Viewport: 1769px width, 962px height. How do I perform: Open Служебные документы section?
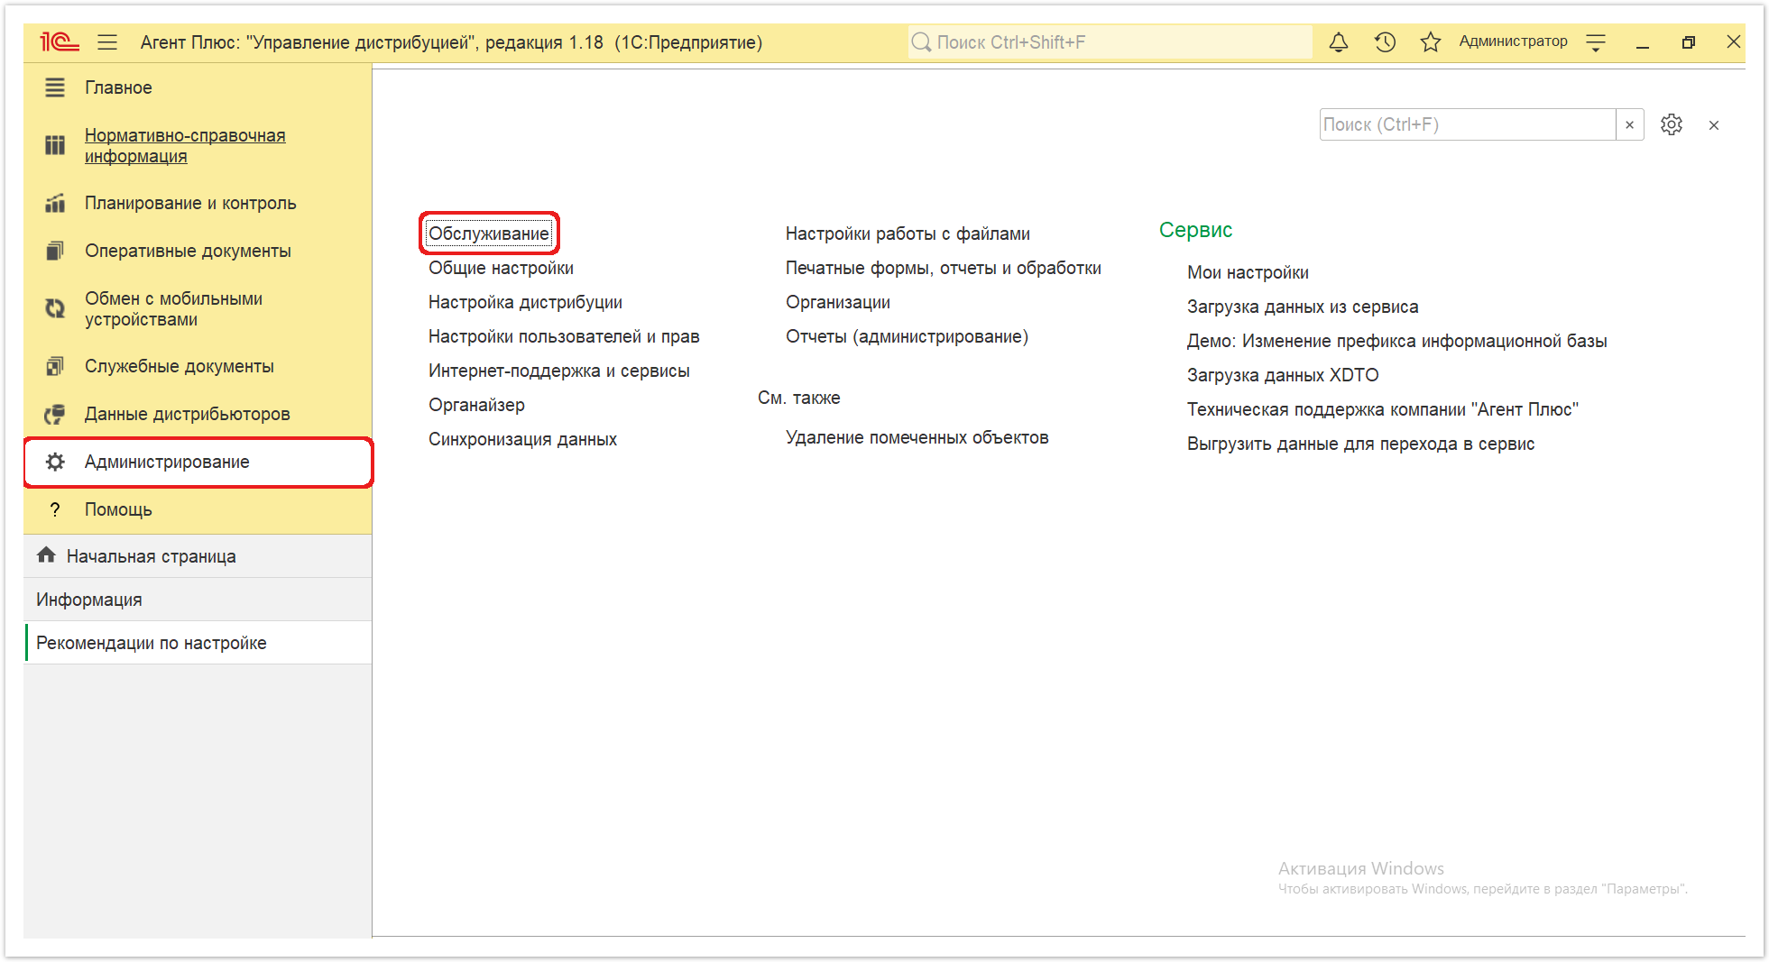(198, 366)
